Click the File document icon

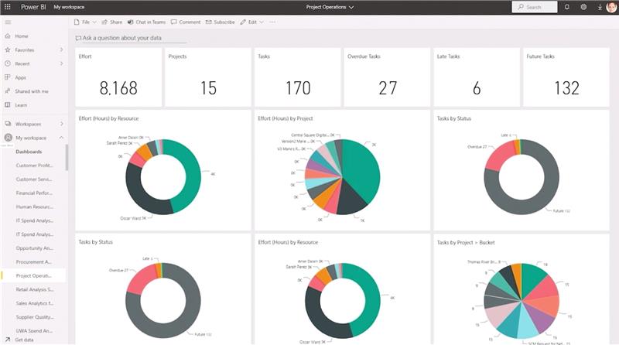77,22
